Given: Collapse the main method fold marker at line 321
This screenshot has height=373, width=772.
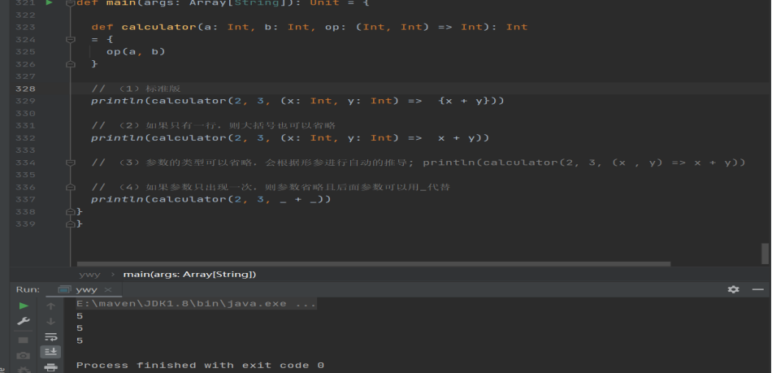Looking at the screenshot, I should click(x=71, y=3).
